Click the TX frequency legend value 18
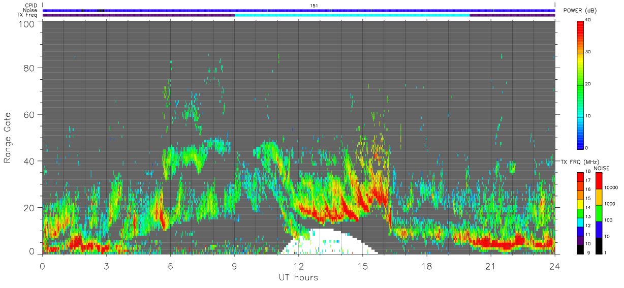Screen dimensions: 624x288 (588, 171)
